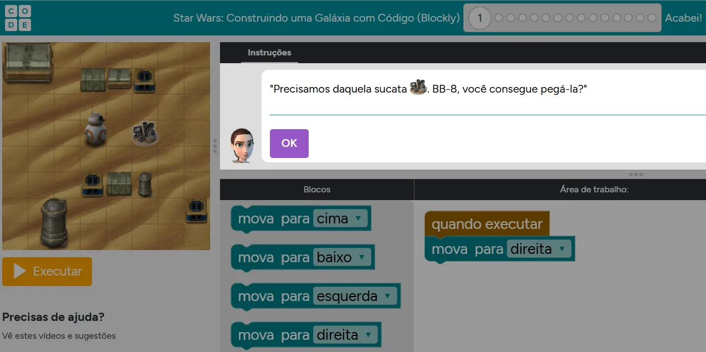Image resolution: width=706 pixels, height=352 pixels.
Task: Click the scrap metal pile in the game
Action: pos(146,133)
